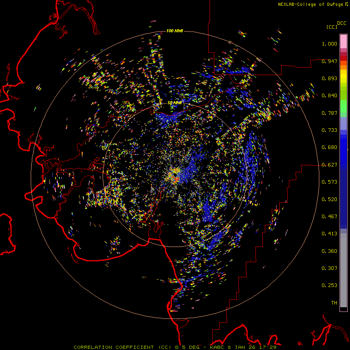
Task: Click the 0.307 legend value
Action: pyautogui.click(x=329, y=268)
